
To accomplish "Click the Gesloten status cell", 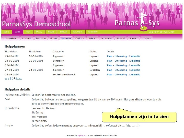I will [95, 70].
